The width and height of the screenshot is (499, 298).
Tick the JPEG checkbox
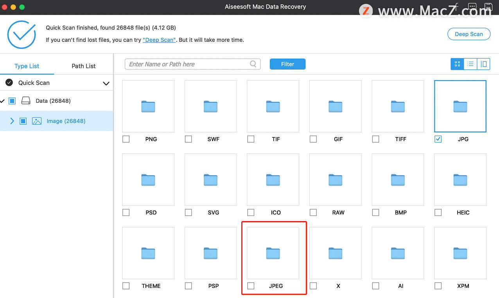click(x=251, y=286)
